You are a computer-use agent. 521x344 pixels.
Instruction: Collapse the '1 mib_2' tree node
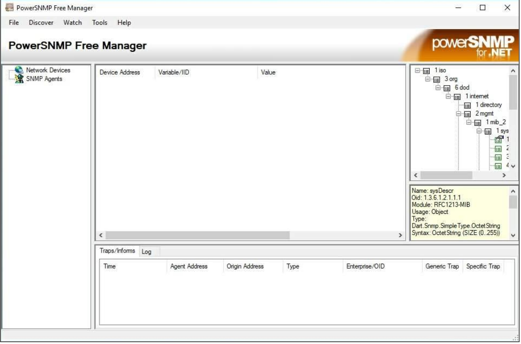tap(469, 122)
